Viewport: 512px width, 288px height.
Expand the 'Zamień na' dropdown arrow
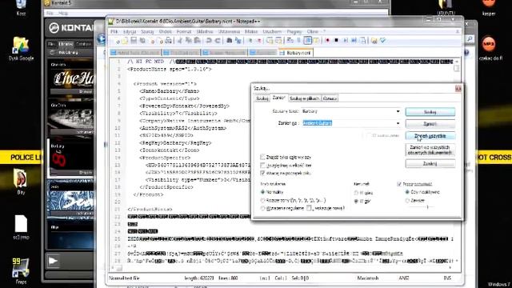point(398,123)
